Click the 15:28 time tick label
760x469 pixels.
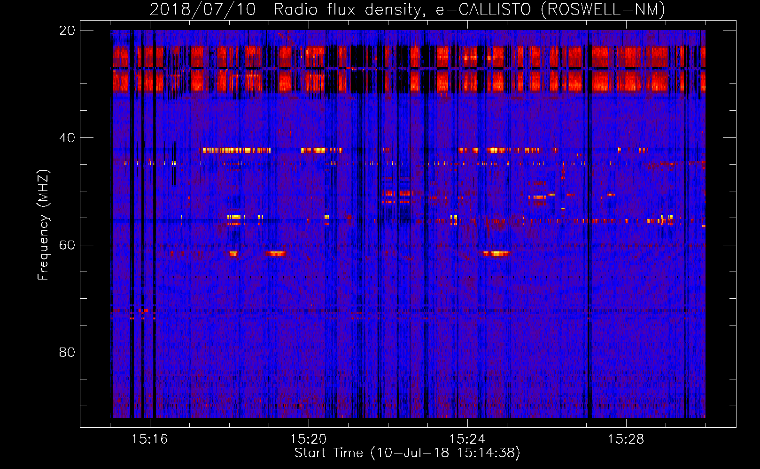coord(626,439)
